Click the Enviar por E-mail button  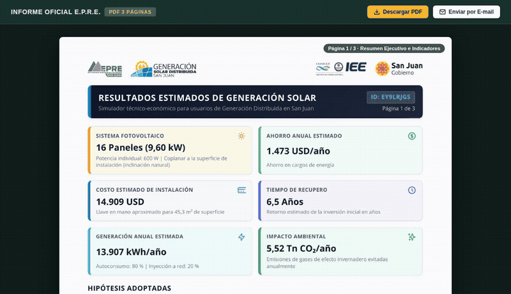(x=466, y=12)
